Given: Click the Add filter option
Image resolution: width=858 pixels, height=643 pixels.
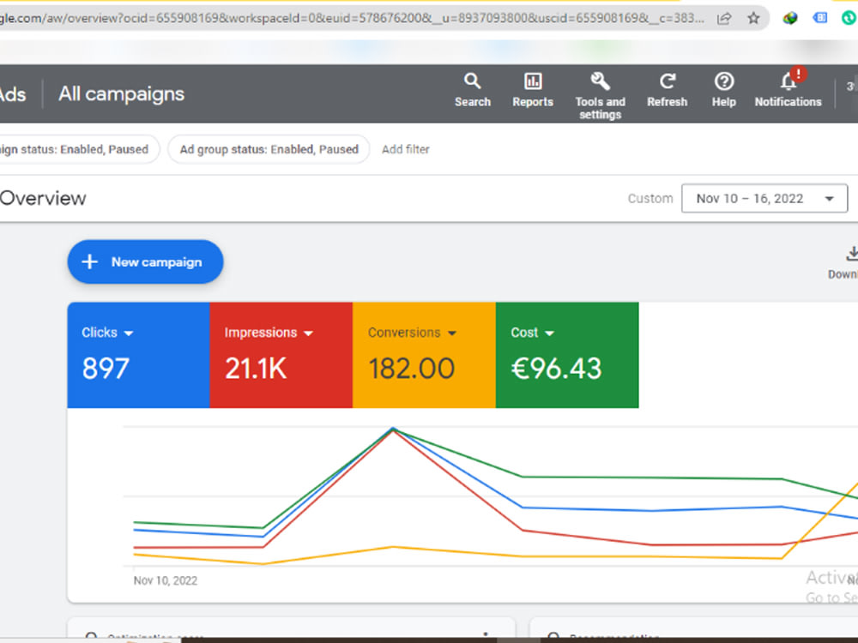Looking at the screenshot, I should tap(406, 149).
